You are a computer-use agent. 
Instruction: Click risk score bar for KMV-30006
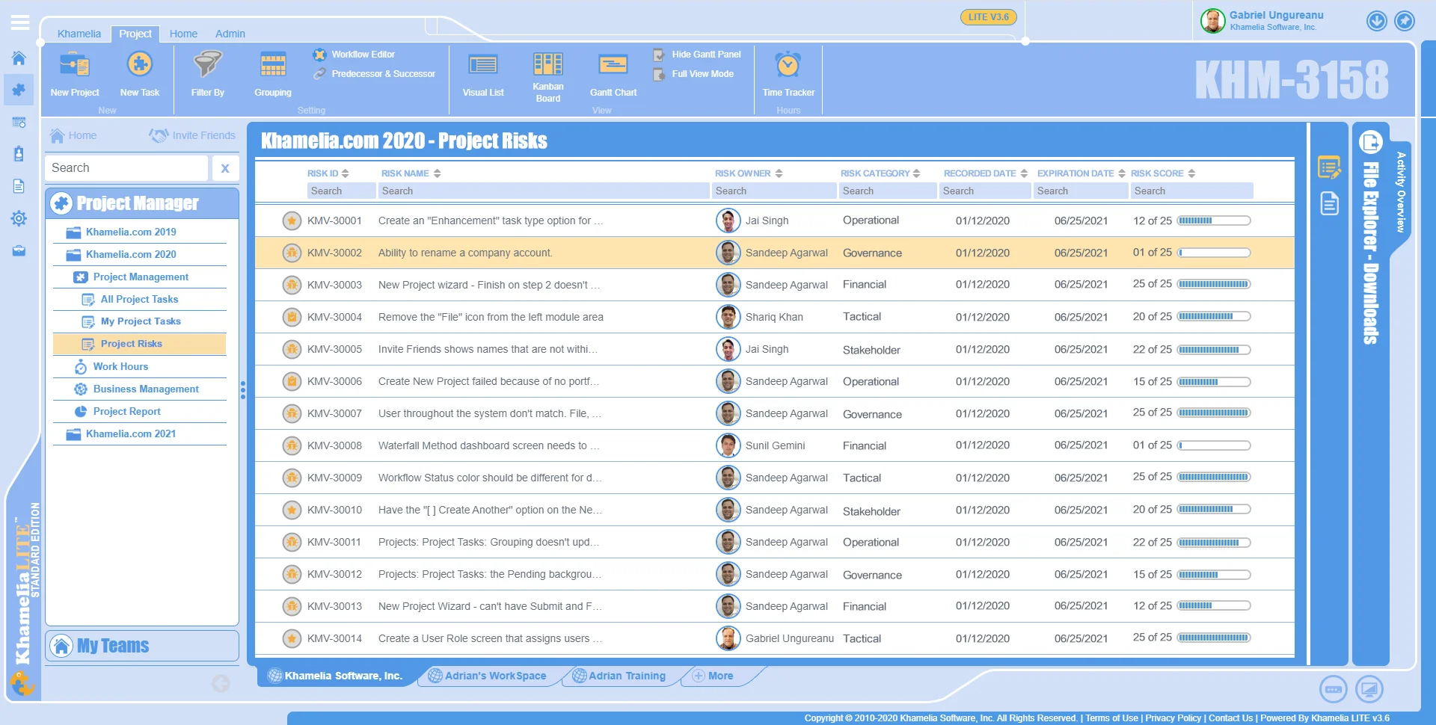point(1213,382)
